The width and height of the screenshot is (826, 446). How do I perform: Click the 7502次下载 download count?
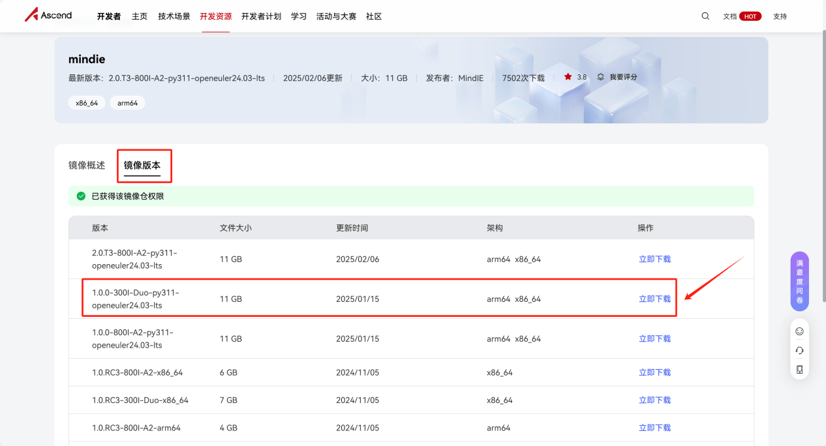(523, 78)
